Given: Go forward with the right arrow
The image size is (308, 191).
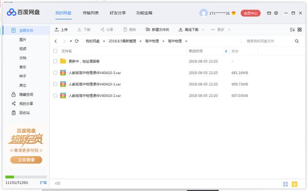Looking at the screenshot, I should [64, 41].
